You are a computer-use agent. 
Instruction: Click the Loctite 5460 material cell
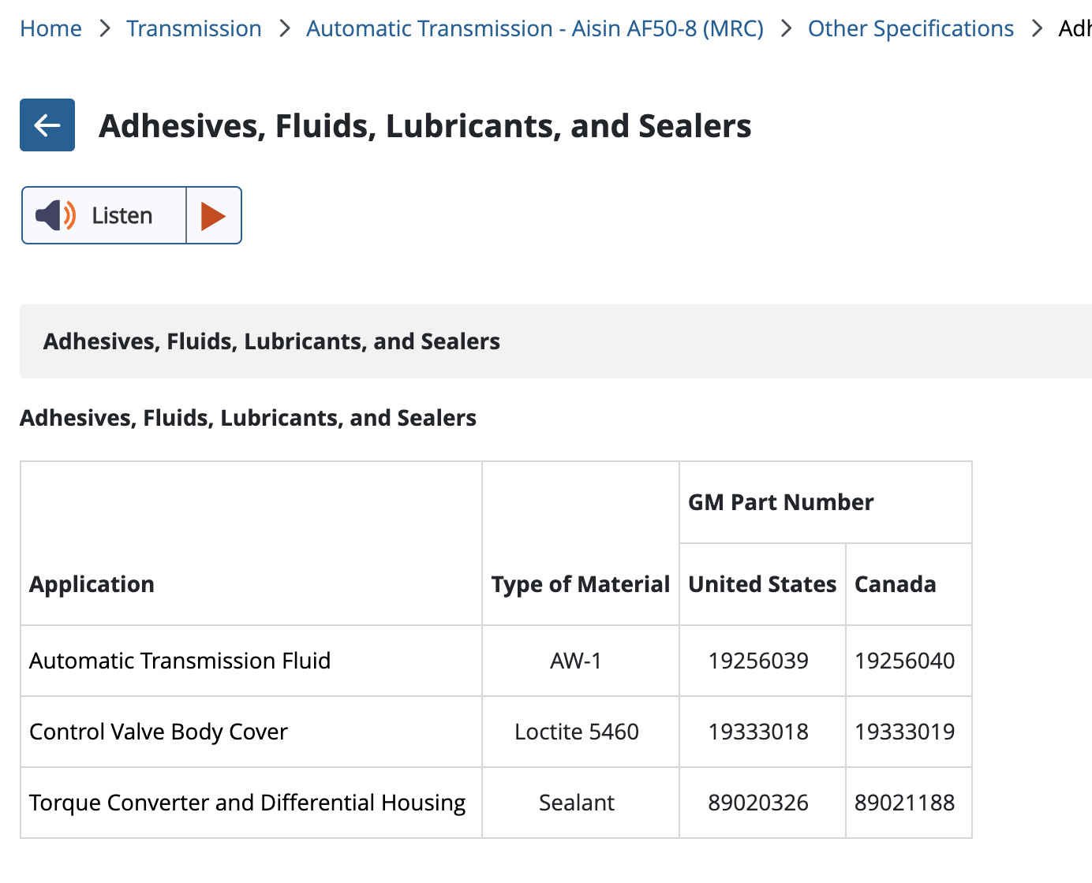(576, 732)
